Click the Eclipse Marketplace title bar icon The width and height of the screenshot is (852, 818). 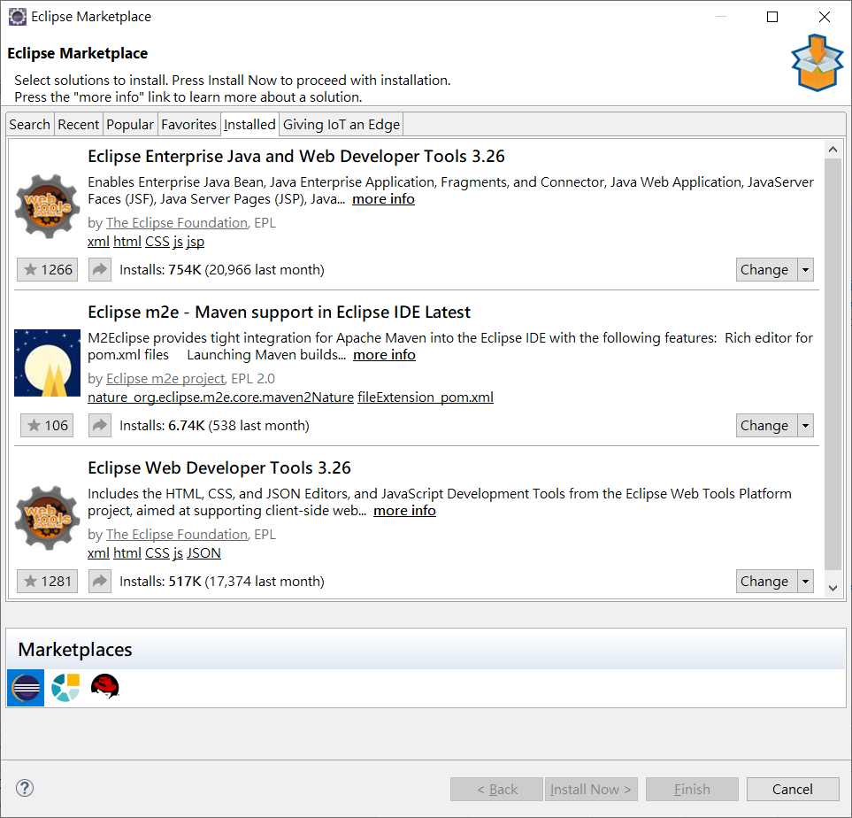tap(17, 17)
